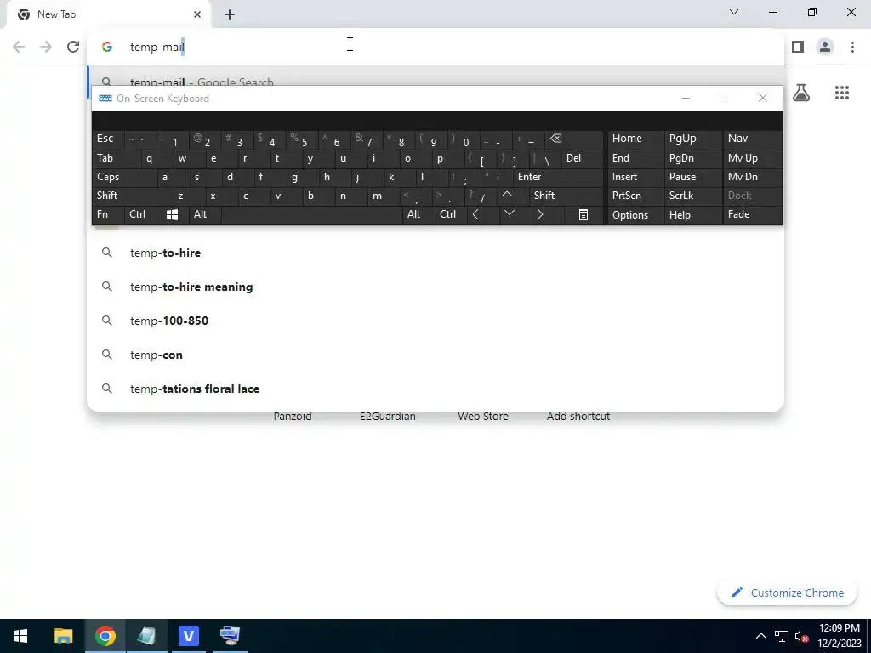Open Options on On-Screen Keyboard

tap(635, 214)
